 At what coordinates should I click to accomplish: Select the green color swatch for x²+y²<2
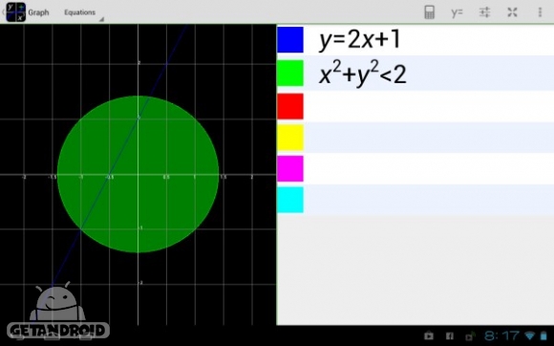[290, 74]
